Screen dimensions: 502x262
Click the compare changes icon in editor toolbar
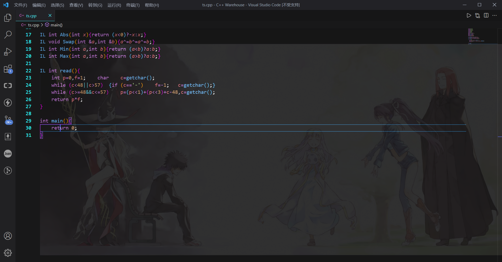click(477, 15)
